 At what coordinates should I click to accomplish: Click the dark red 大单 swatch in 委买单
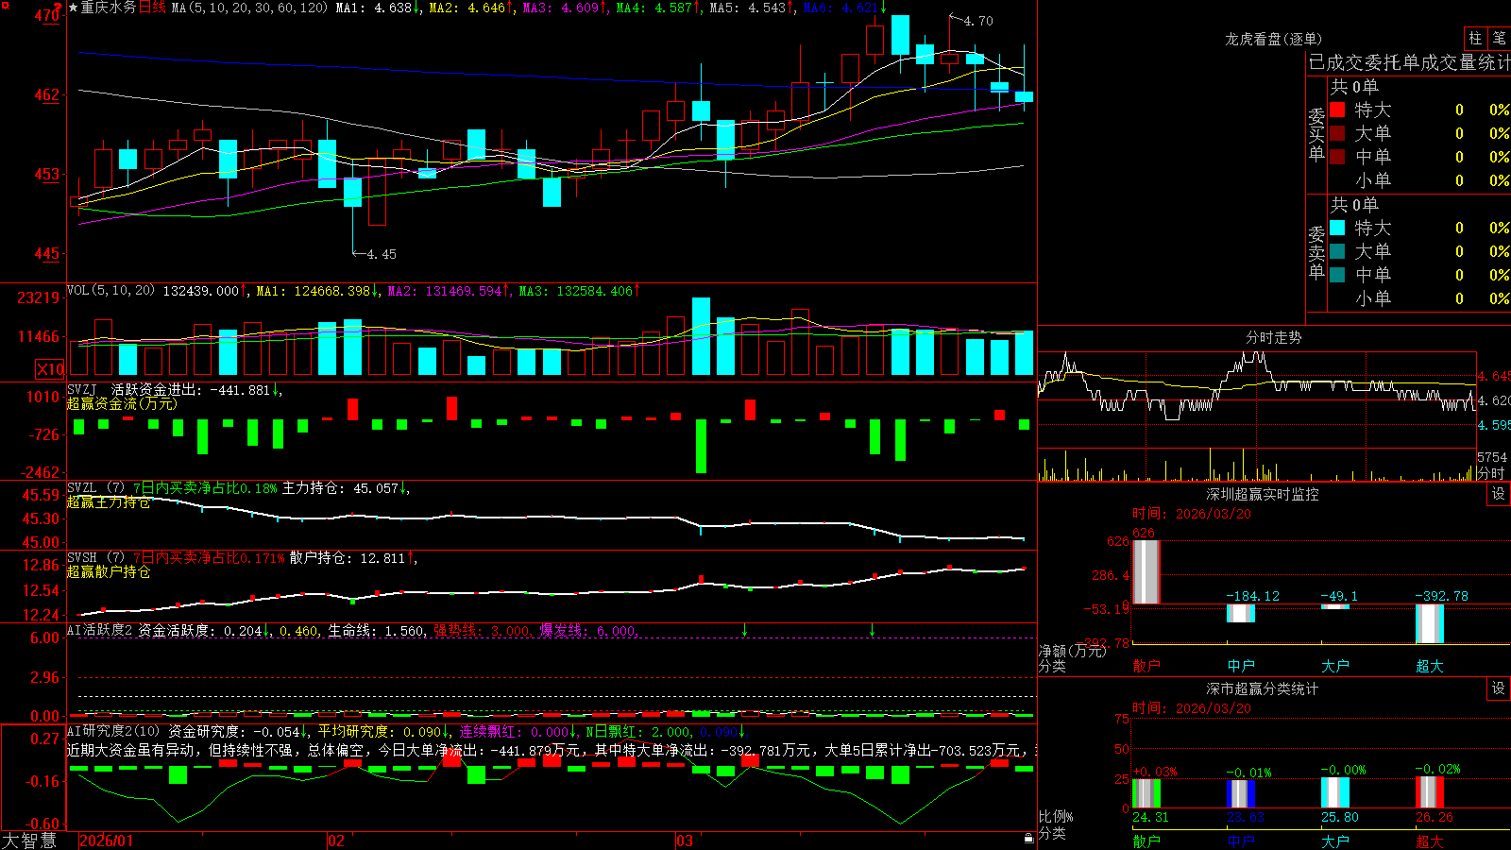(x=1337, y=133)
